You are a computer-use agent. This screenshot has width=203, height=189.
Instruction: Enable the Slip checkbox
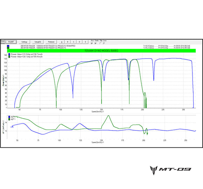point(100,43)
